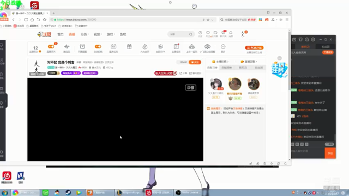Open the streamer task checklist icon
The image size is (349, 196).
pos(176,46)
